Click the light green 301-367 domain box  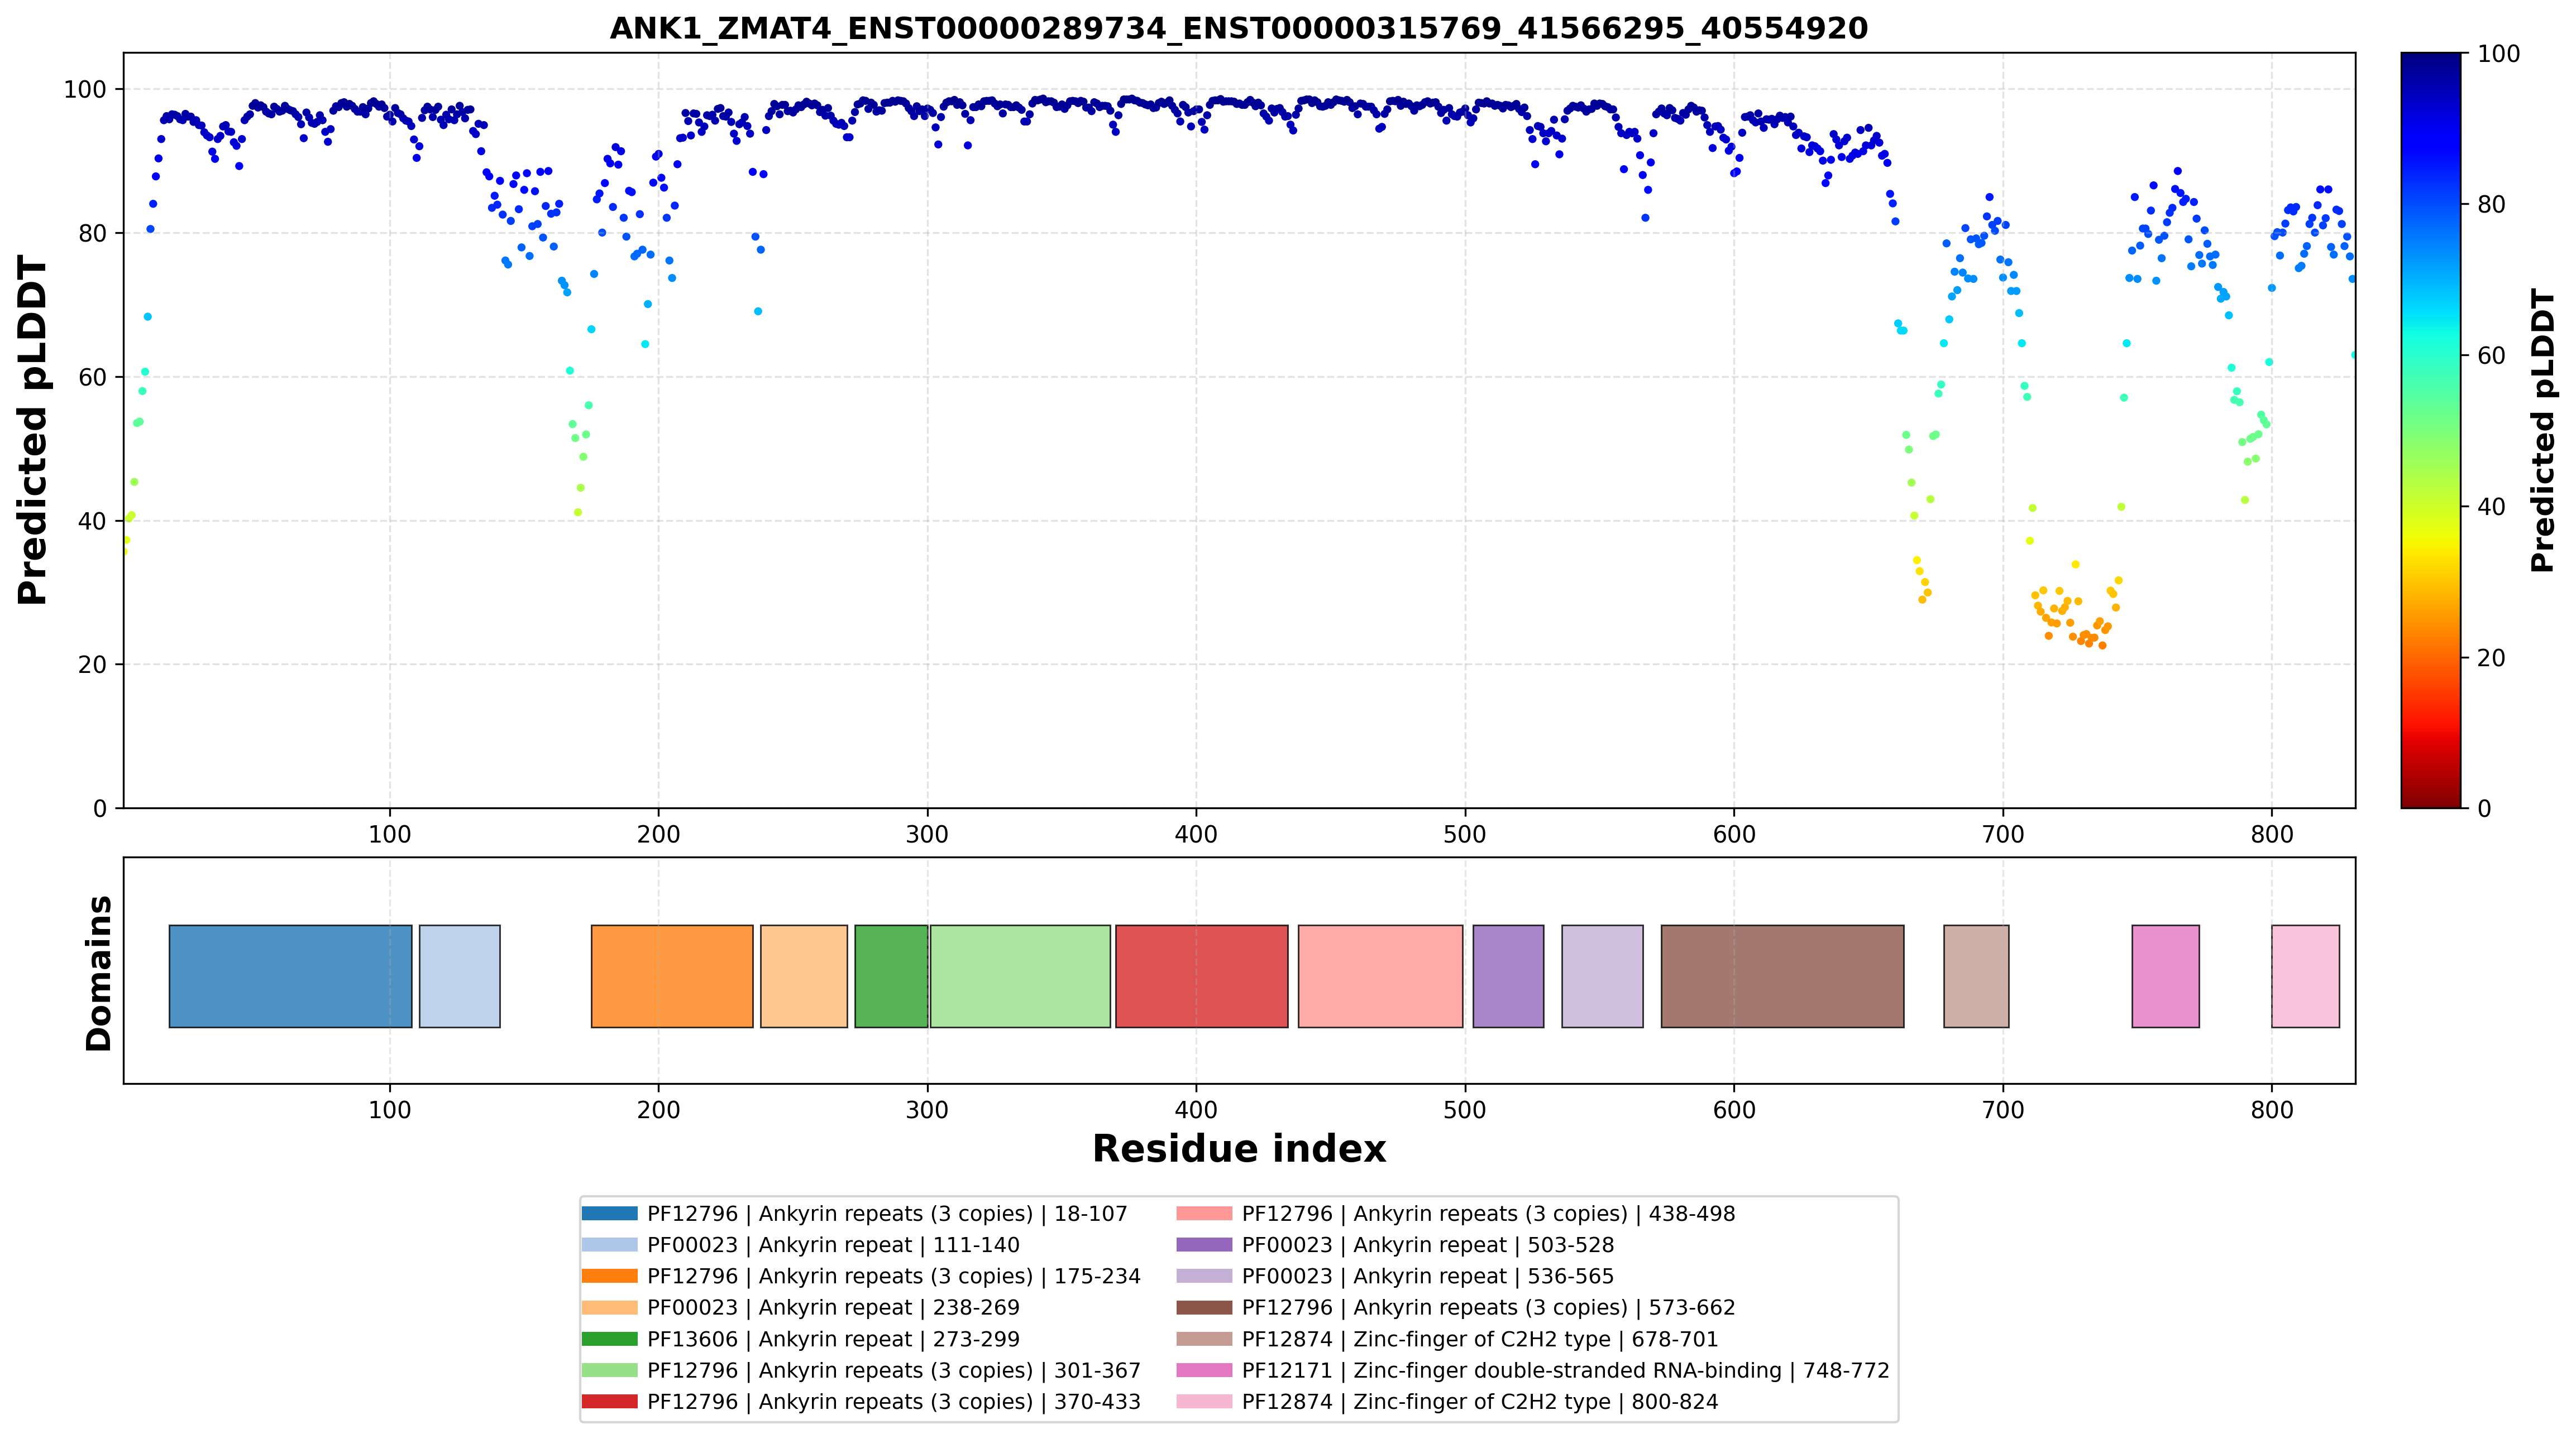tap(1020, 976)
